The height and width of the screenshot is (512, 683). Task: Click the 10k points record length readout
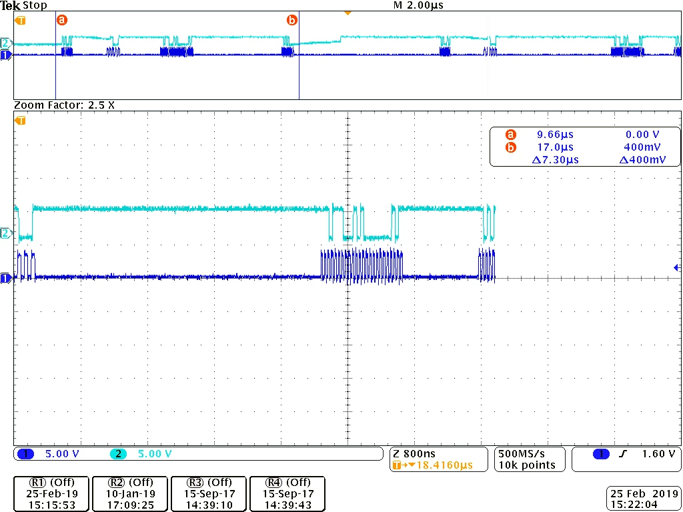click(x=527, y=465)
